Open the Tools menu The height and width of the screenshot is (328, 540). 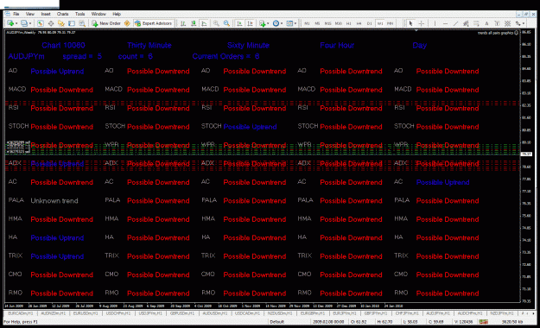[x=79, y=14]
